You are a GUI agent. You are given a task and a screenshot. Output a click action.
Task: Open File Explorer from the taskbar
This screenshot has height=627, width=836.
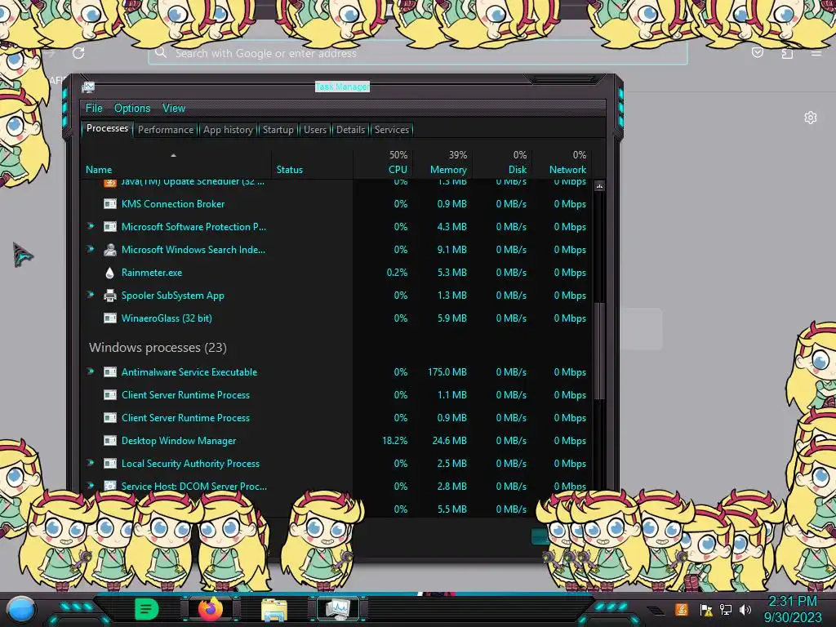pyautogui.click(x=274, y=610)
